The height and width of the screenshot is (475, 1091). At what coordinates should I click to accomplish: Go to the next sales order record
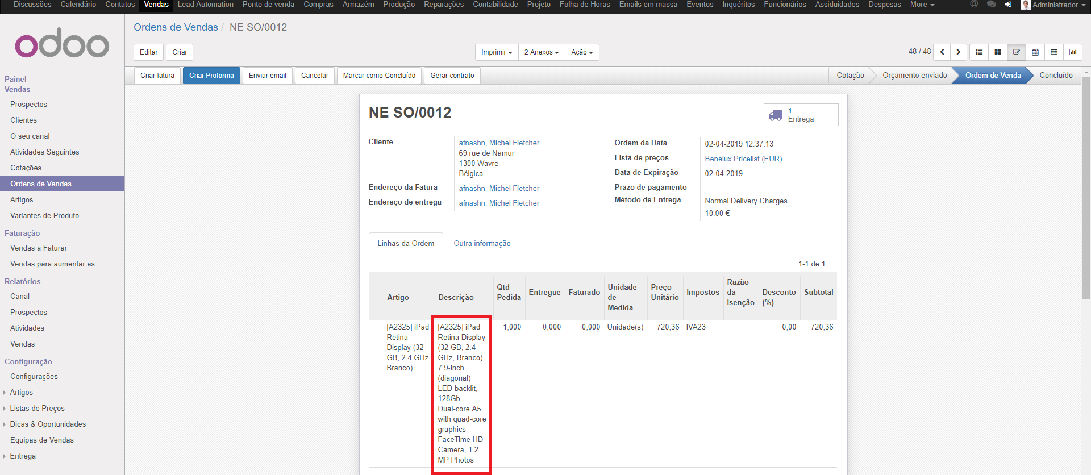point(959,52)
